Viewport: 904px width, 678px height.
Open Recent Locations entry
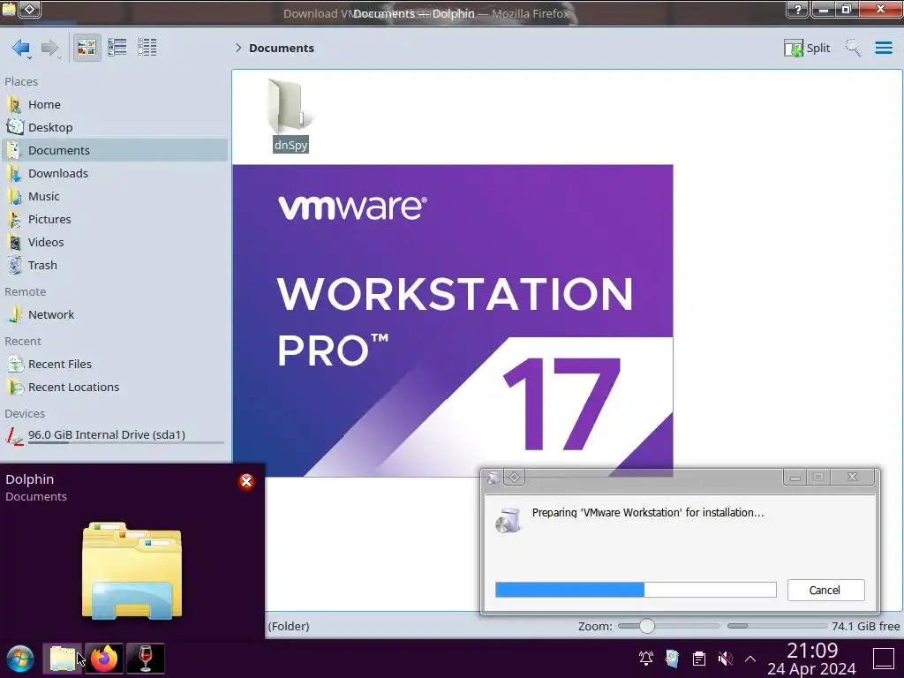(x=115, y=388)
